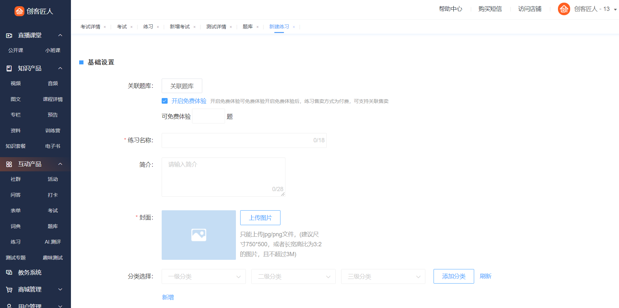Open 题库 in the sidebar menu

click(x=53, y=226)
